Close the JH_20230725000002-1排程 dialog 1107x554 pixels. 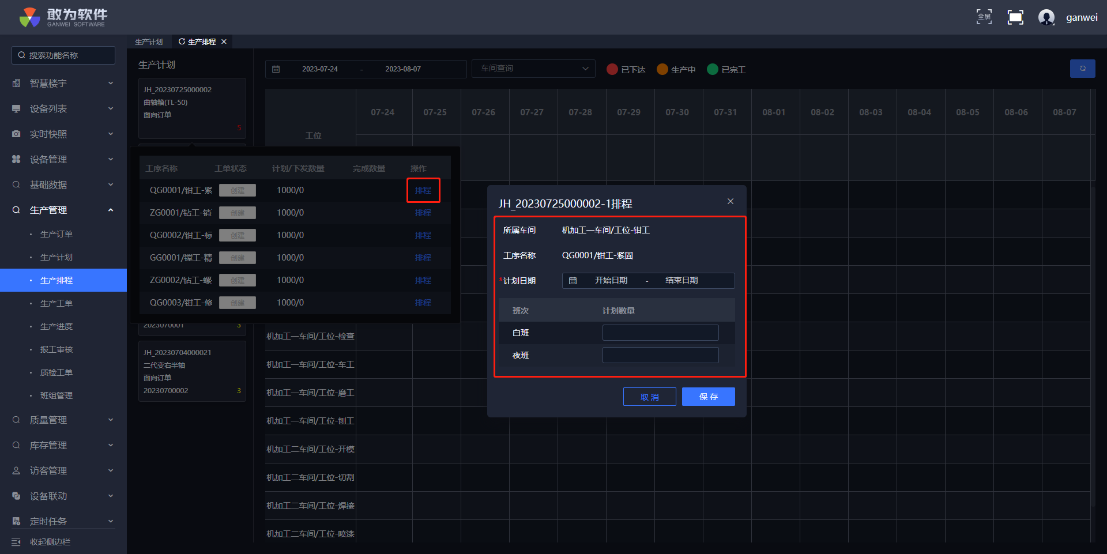[x=730, y=201]
